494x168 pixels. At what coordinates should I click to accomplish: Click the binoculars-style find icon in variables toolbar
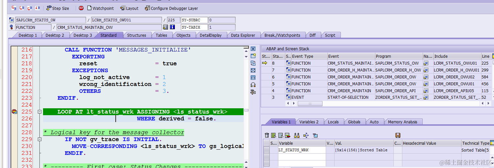pyautogui.click(x=297, y=135)
